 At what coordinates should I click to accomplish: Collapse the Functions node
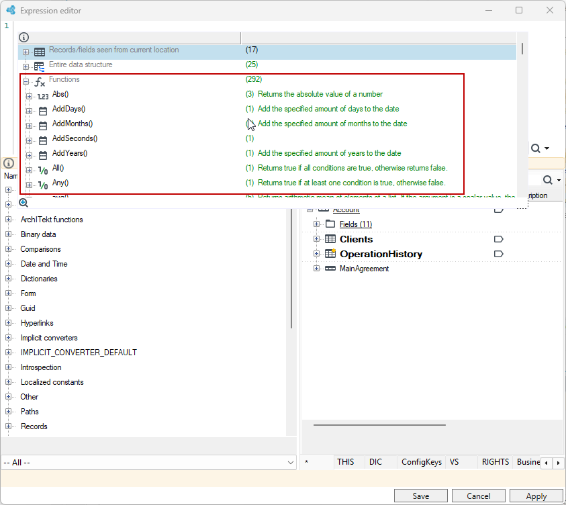[x=26, y=81]
